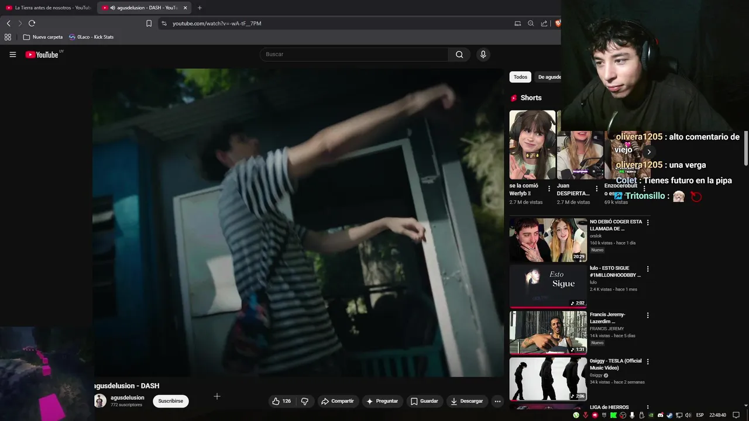This screenshot has width=749, height=421.
Task: Open the 'LIGA de HIERROS' video title
Action: click(609, 407)
